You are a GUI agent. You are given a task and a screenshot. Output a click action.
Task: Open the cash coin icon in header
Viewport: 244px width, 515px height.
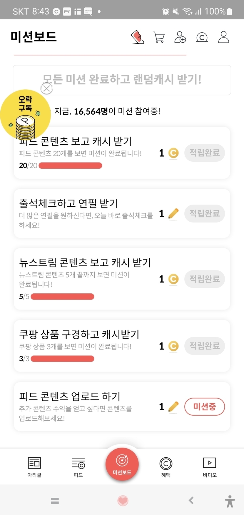pos(202,37)
